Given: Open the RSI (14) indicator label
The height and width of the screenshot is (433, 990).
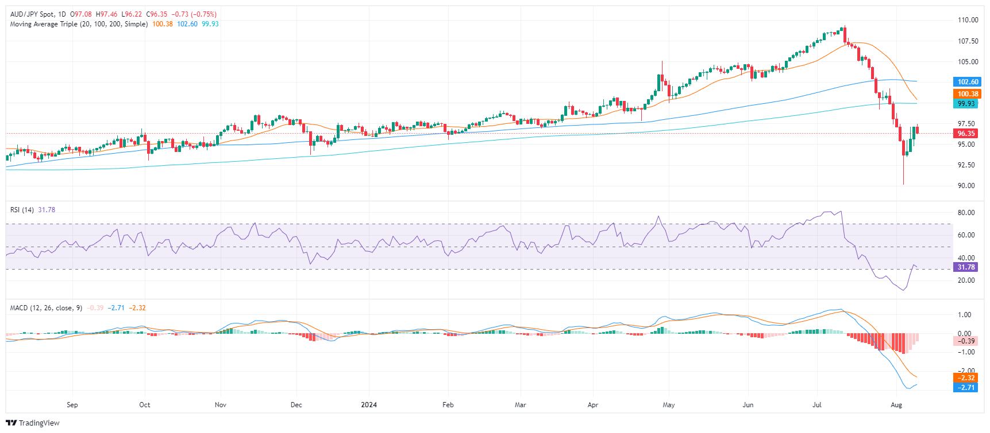Looking at the screenshot, I should click(x=22, y=210).
